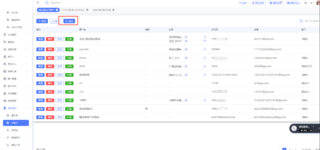Click 删除 for the xenon user
Viewport: 320px width, 150px height.
[x=50, y=58]
